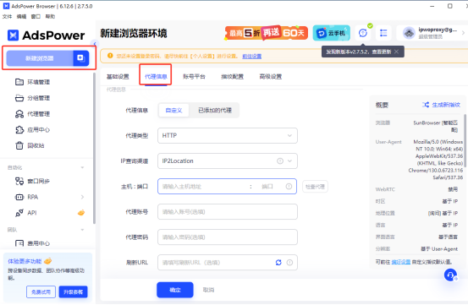Click the refresh icon in Refresh URL field
Screen dimensions: 468x305
coord(278,263)
